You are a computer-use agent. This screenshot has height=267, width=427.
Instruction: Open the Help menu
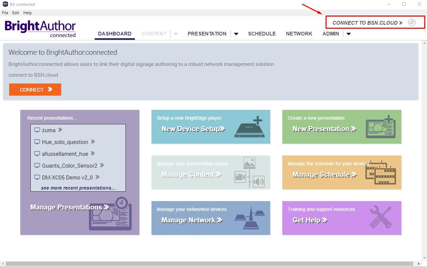coord(27,13)
